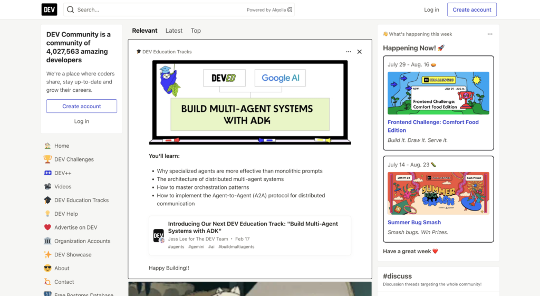
Task: Open options menu on DEV Education Tracks card
Action: click(349, 52)
